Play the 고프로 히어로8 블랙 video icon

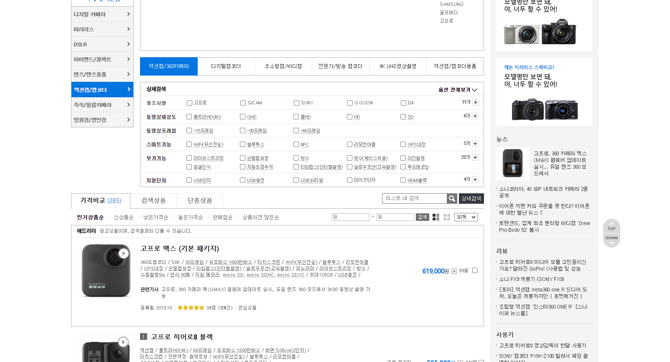(x=123, y=342)
